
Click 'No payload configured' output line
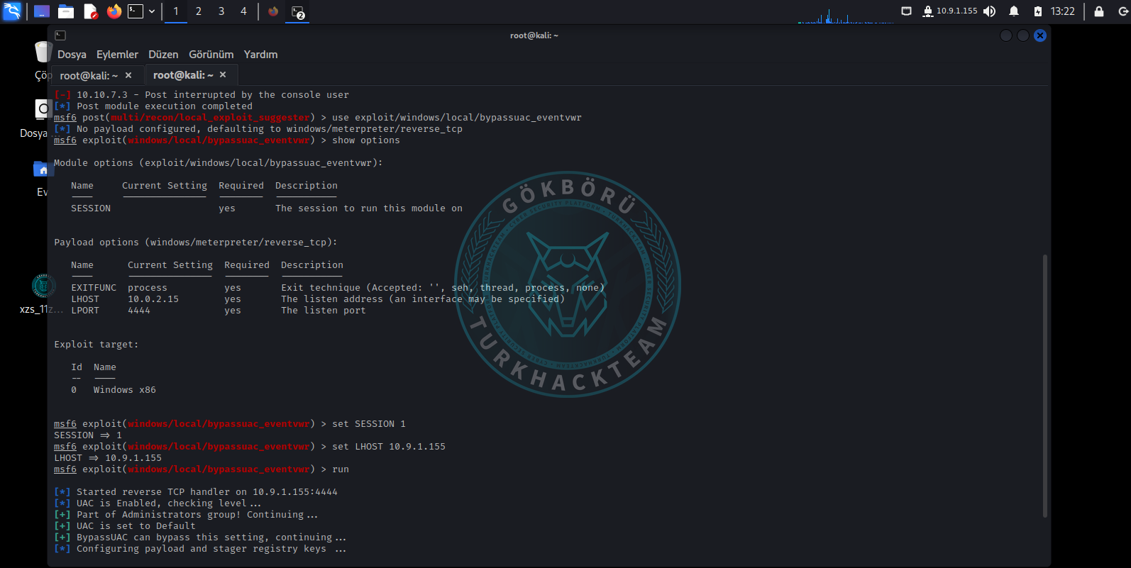tap(270, 129)
